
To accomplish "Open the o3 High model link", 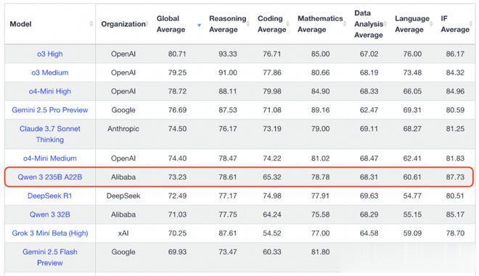I will point(50,54).
